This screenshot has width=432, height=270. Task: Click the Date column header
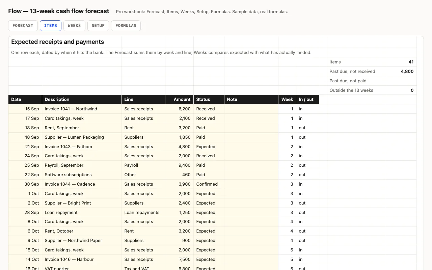point(25,99)
